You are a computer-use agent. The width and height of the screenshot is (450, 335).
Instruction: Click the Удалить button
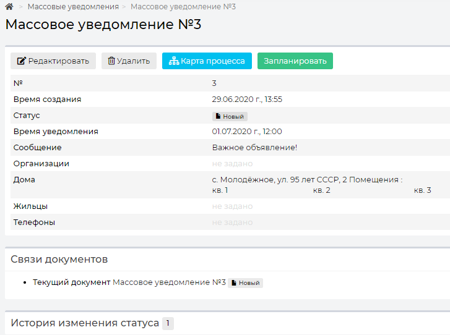pos(129,61)
